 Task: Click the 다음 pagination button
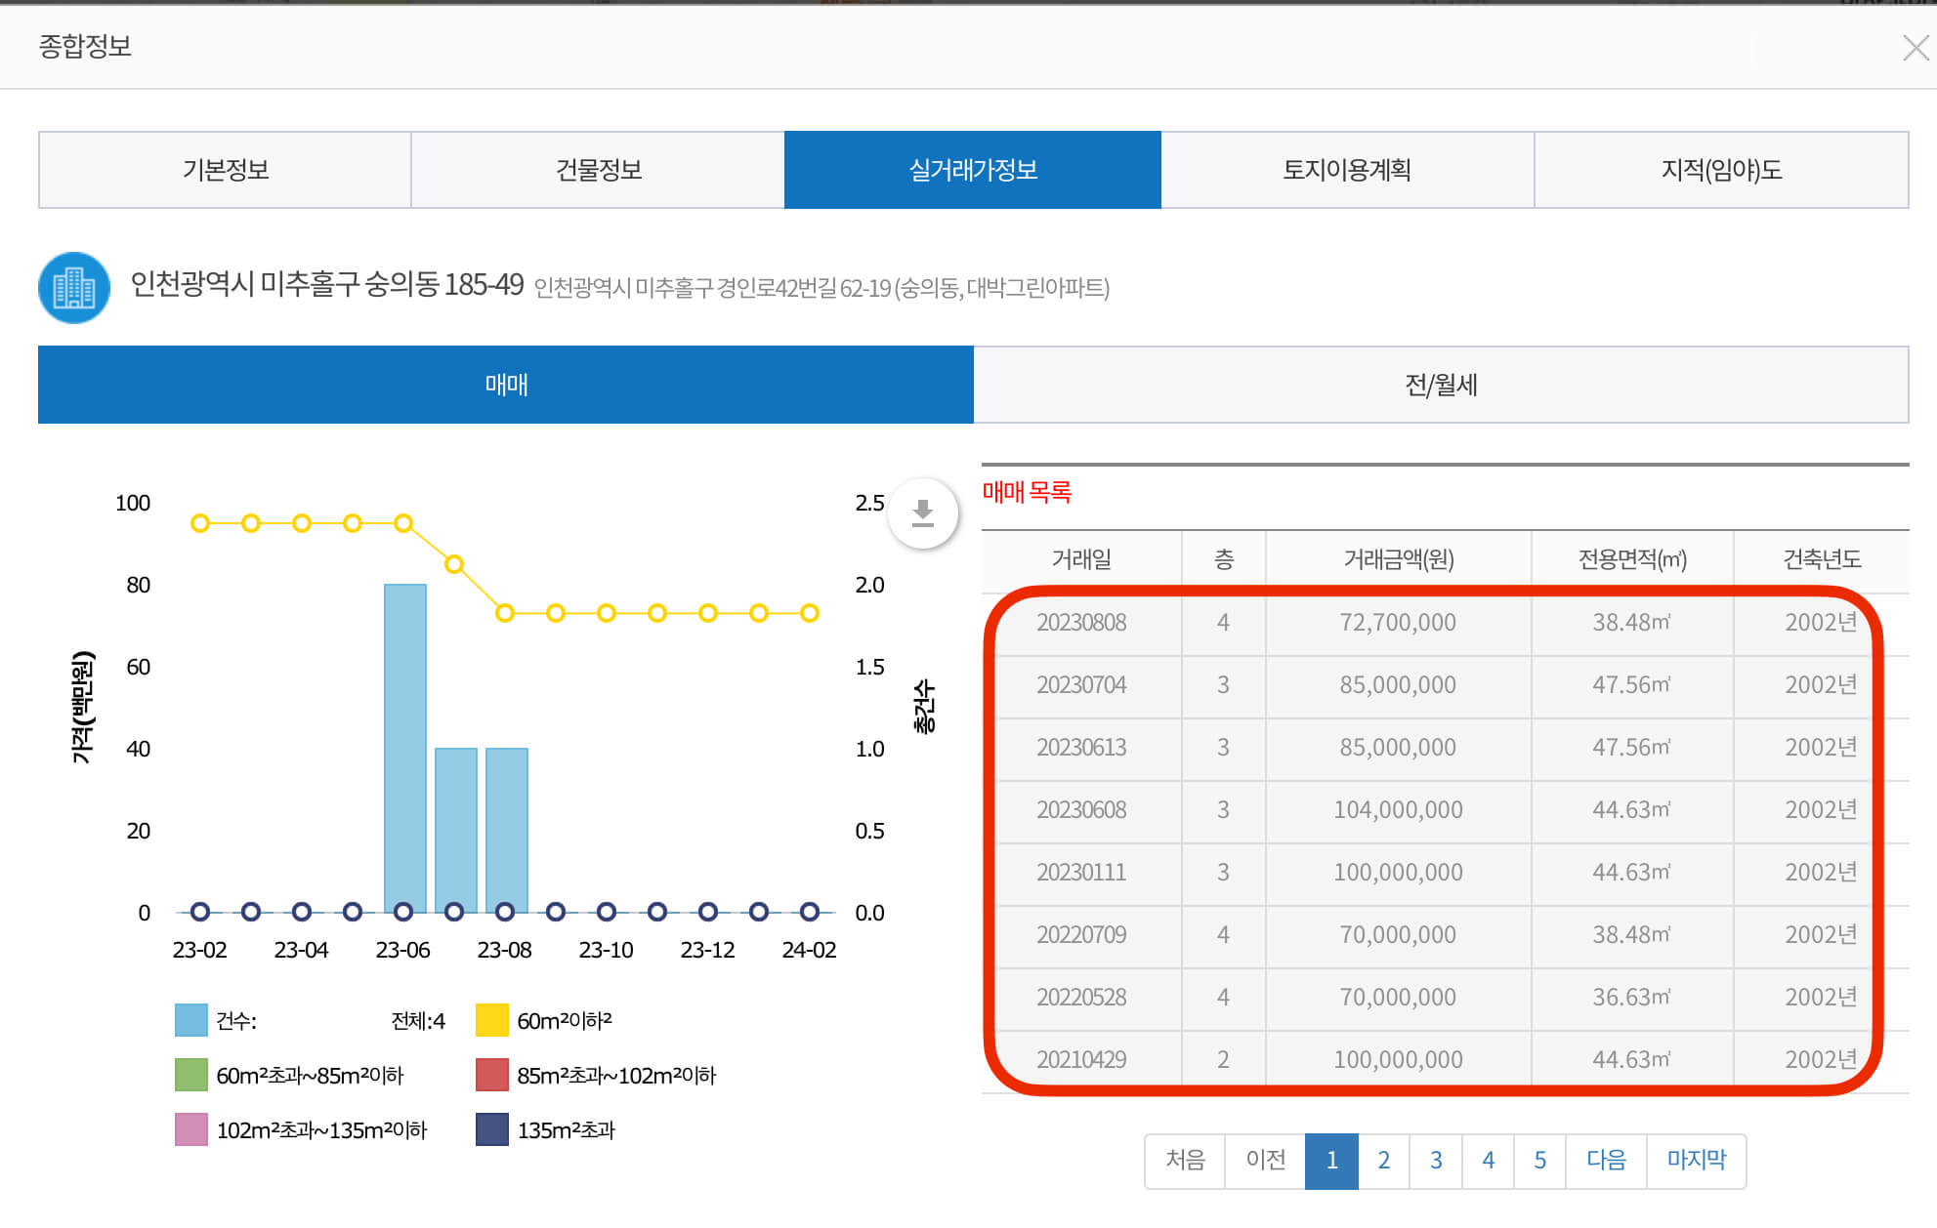1605,1160
